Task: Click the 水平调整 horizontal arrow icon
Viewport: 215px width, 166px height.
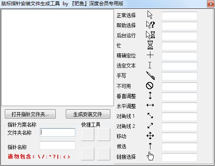Action: (x=150, y=105)
